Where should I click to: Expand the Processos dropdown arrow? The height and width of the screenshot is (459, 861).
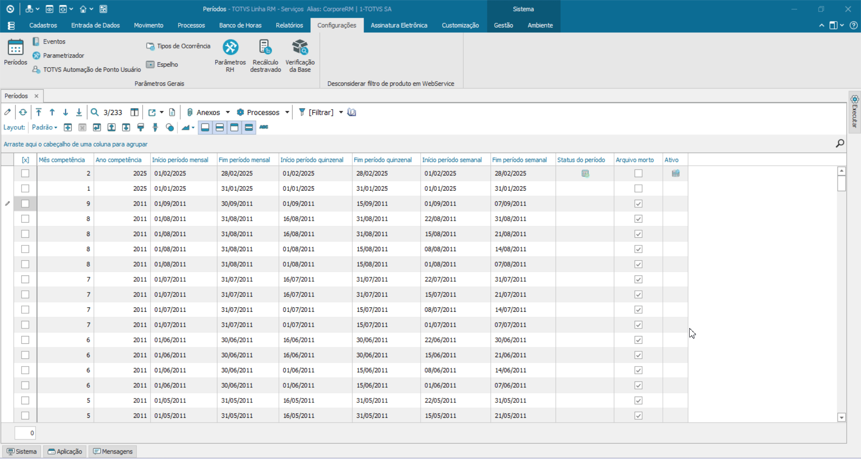coord(287,112)
